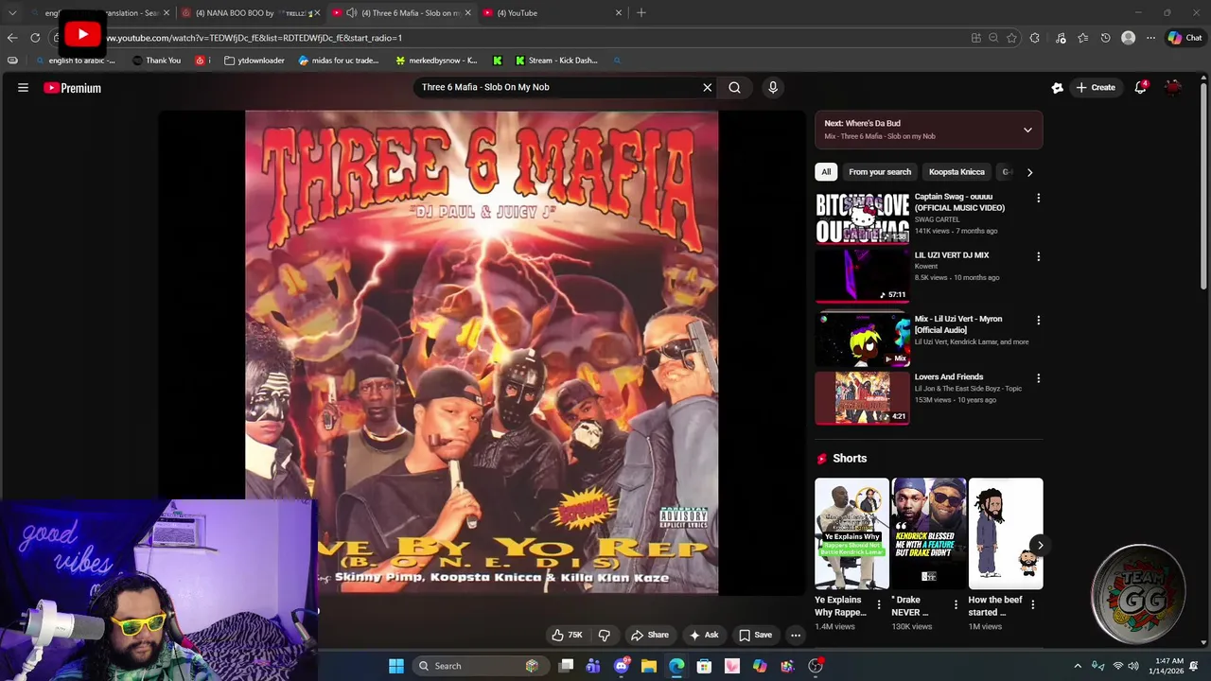
Task: Open the YouTube account avatar menu
Action: pyautogui.click(x=1173, y=87)
